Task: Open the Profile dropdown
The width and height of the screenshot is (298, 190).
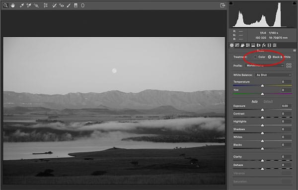Action: pyautogui.click(x=265, y=65)
